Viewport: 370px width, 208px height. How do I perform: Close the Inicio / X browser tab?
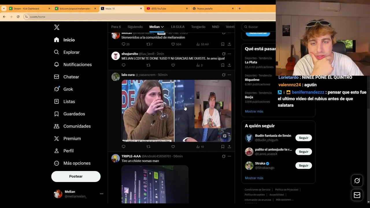pos(141,8)
